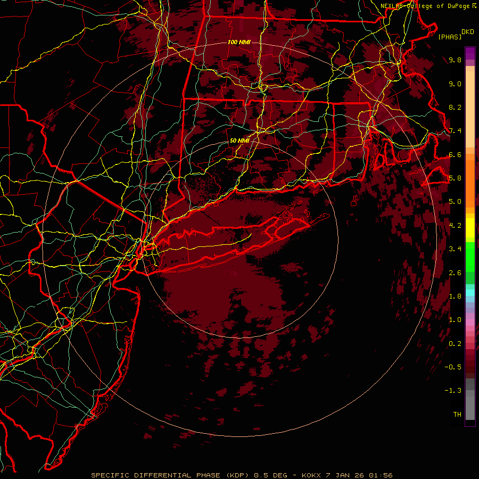479x479 pixels.
Task: Click the 100 NMI range ring label
Action: point(238,42)
